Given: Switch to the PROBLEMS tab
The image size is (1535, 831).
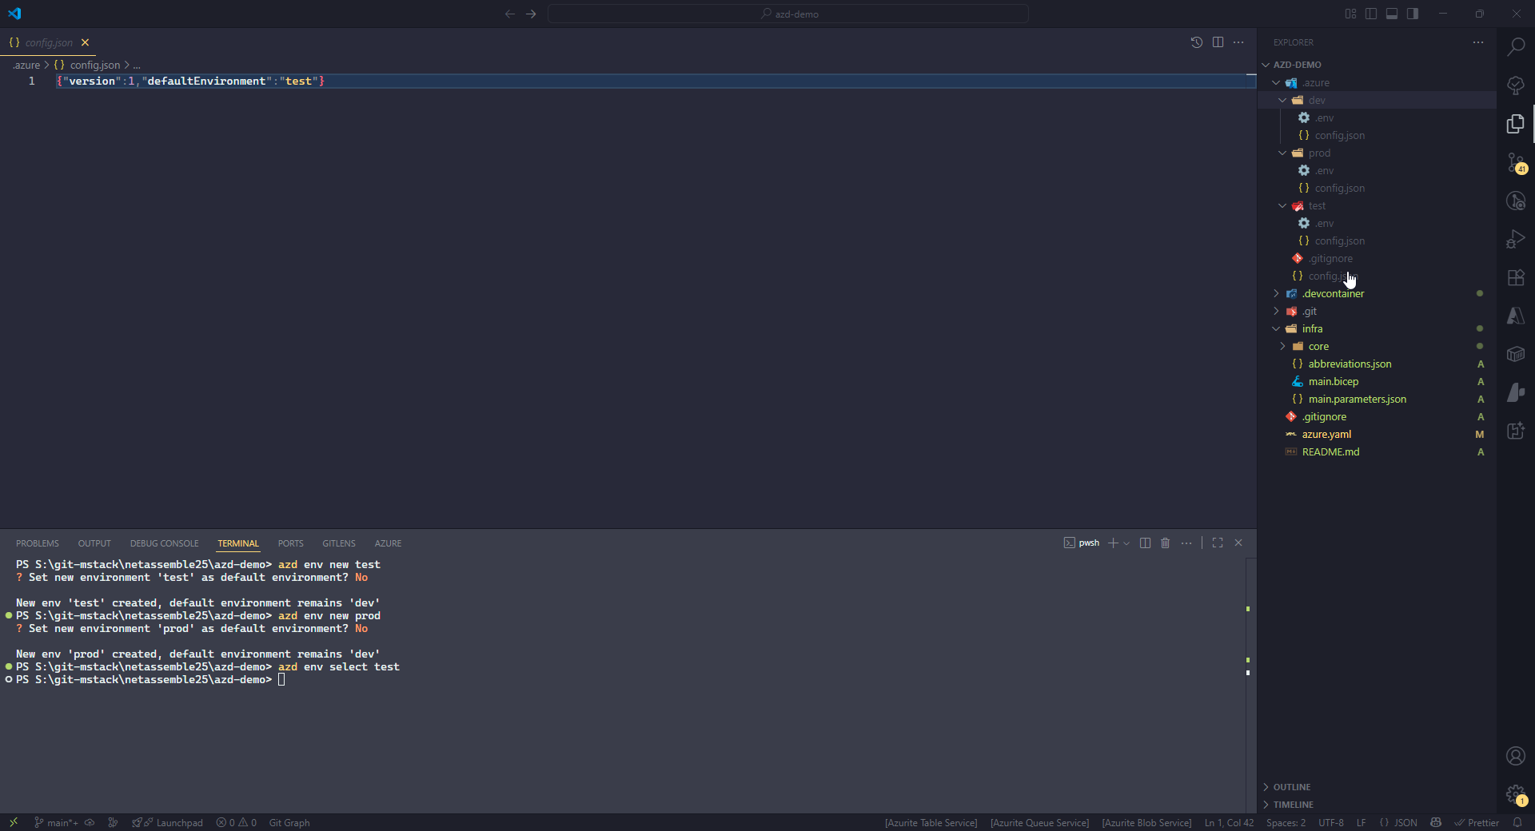Looking at the screenshot, I should click(x=38, y=543).
